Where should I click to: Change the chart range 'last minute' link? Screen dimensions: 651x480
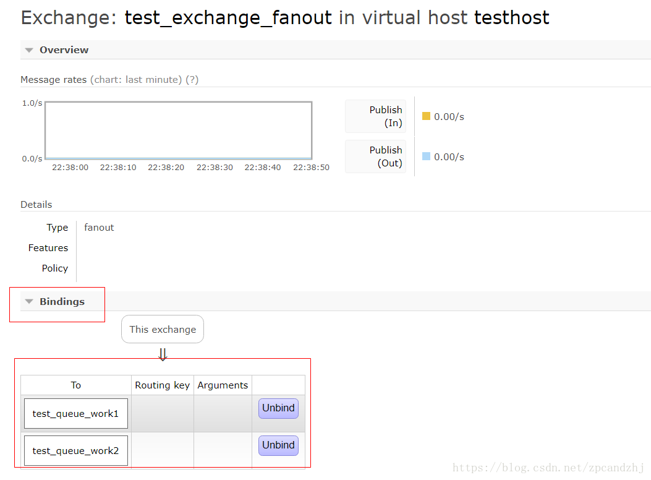tap(153, 80)
